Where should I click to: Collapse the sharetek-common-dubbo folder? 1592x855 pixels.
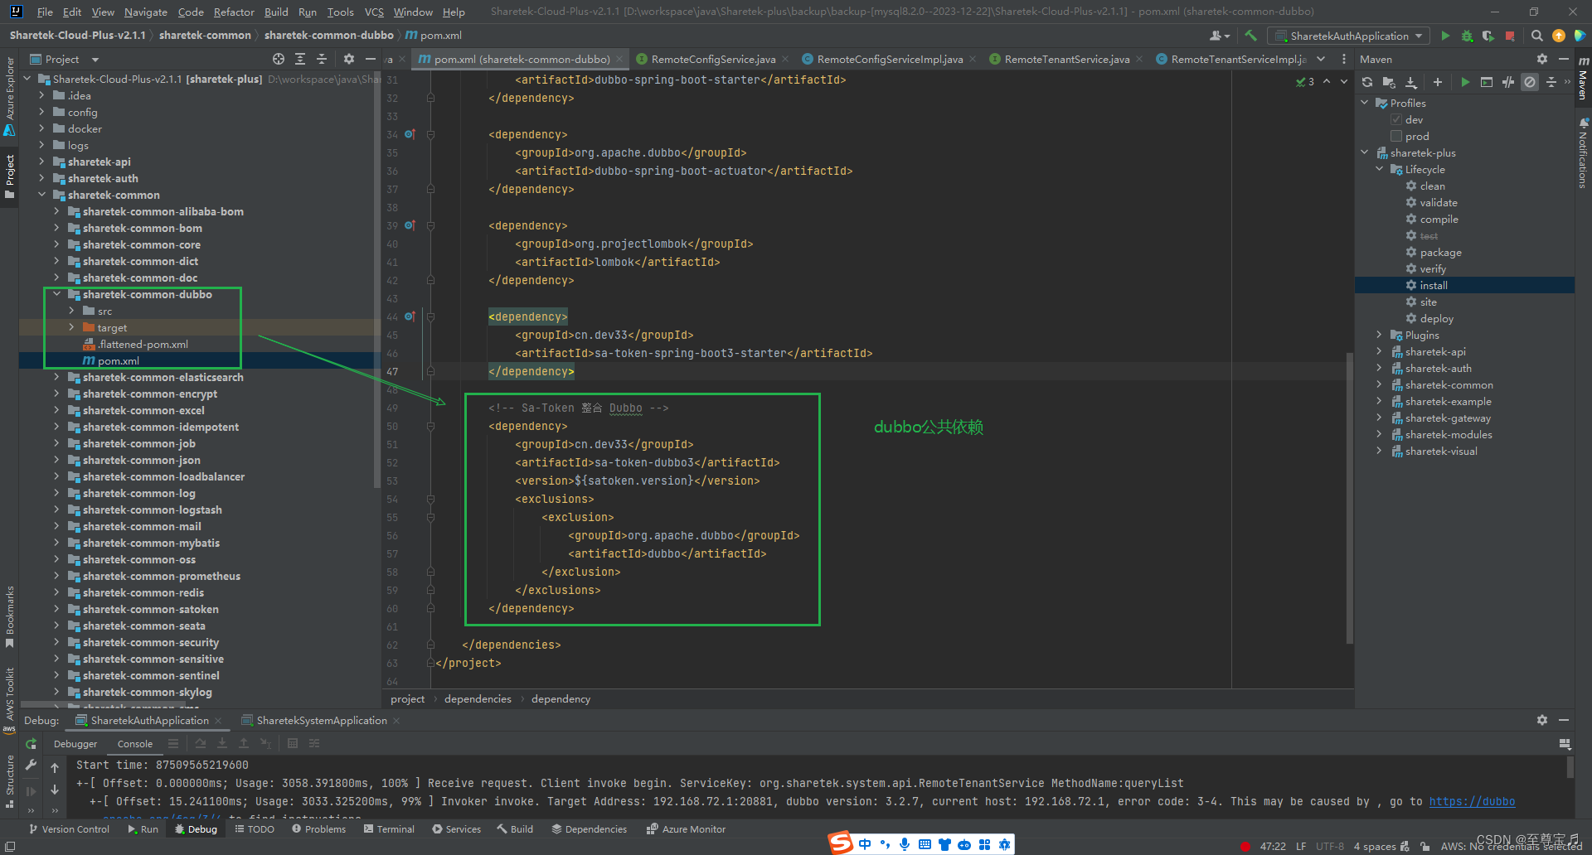coord(56,294)
